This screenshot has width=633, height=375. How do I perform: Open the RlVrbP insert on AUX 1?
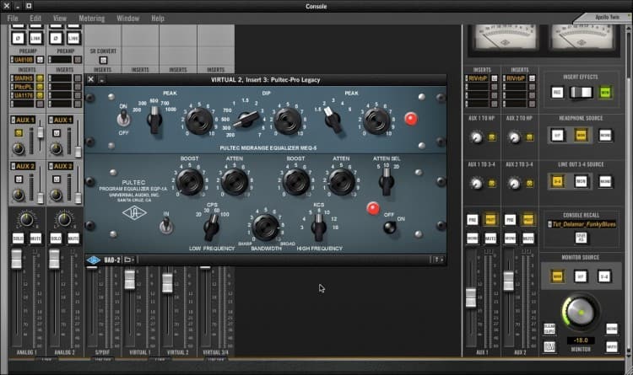(x=478, y=78)
